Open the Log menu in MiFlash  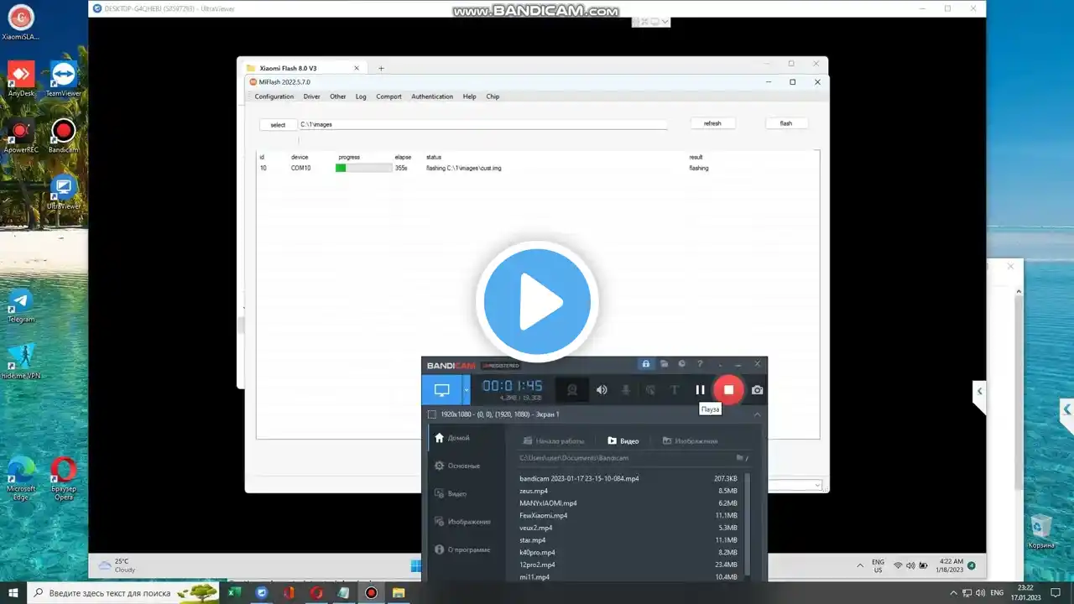click(361, 96)
